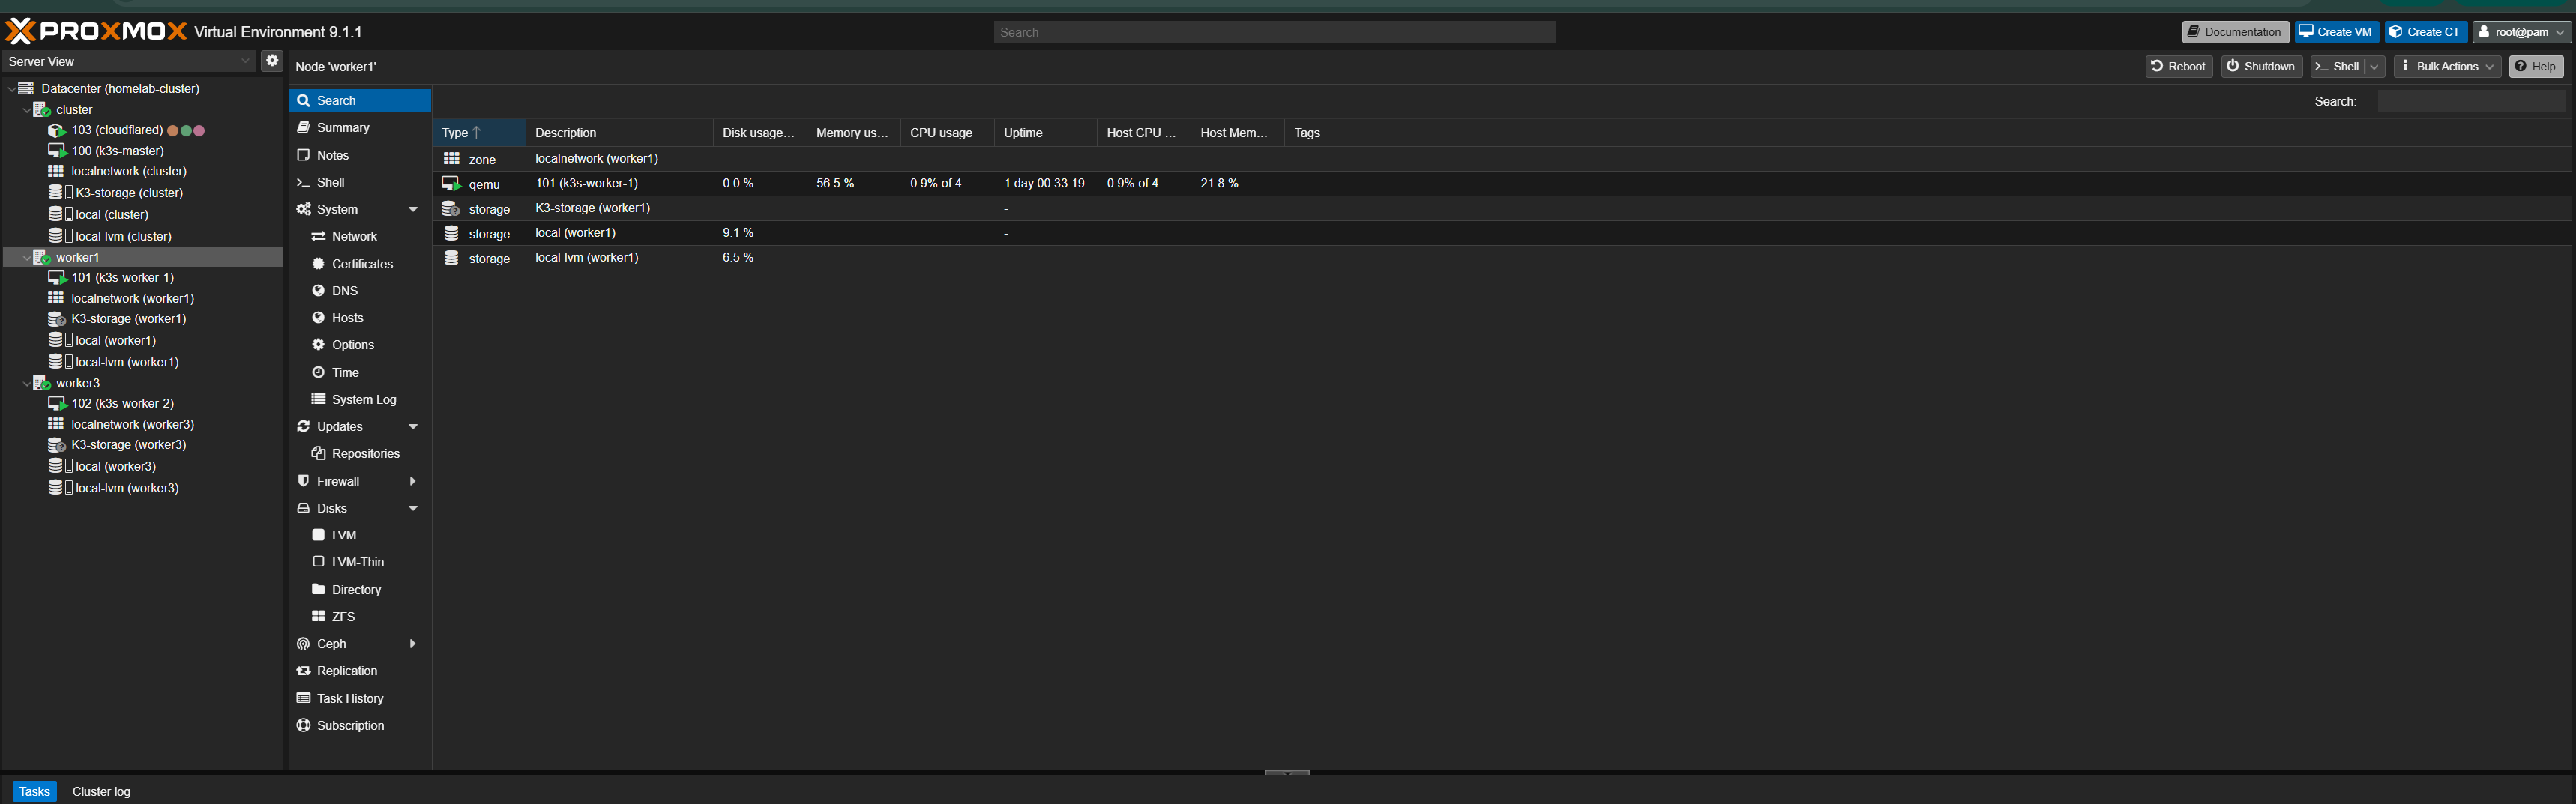Switch to the Cluster log tab
This screenshot has height=804, width=2576.
(x=101, y=791)
